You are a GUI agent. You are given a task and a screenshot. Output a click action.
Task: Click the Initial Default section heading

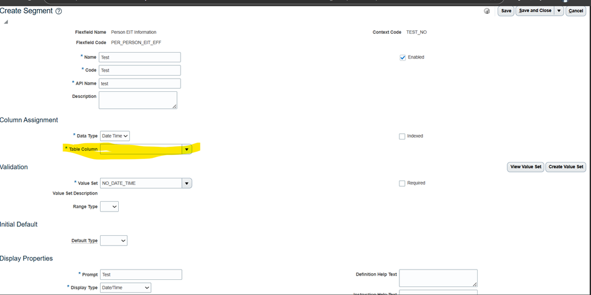[x=19, y=224]
